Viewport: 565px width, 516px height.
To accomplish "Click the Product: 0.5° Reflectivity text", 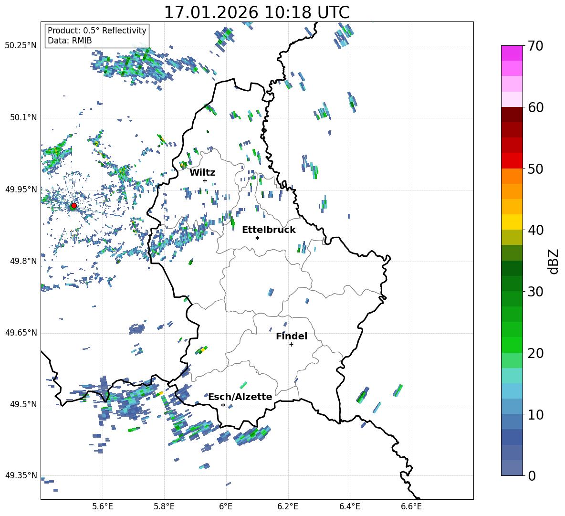I will tap(97, 30).
